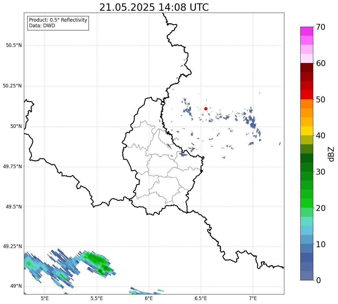The image size is (338, 304).
Task: Click the 50°N latitude label
Action: [x=16, y=126]
